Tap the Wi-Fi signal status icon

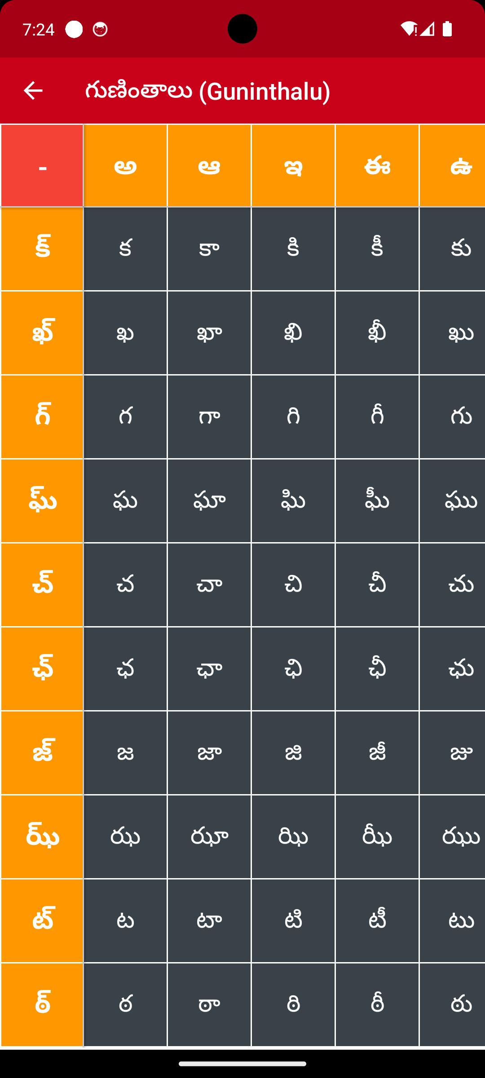[x=409, y=29]
